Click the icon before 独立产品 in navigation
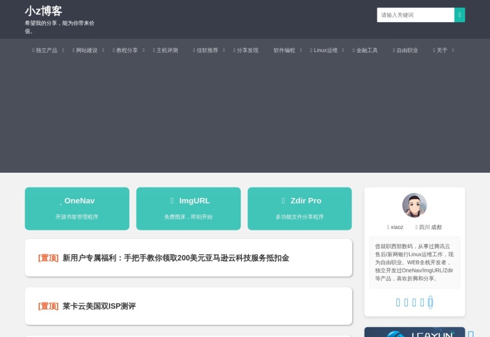Image resolution: width=490 pixels, height=337 pixels. 33,50
